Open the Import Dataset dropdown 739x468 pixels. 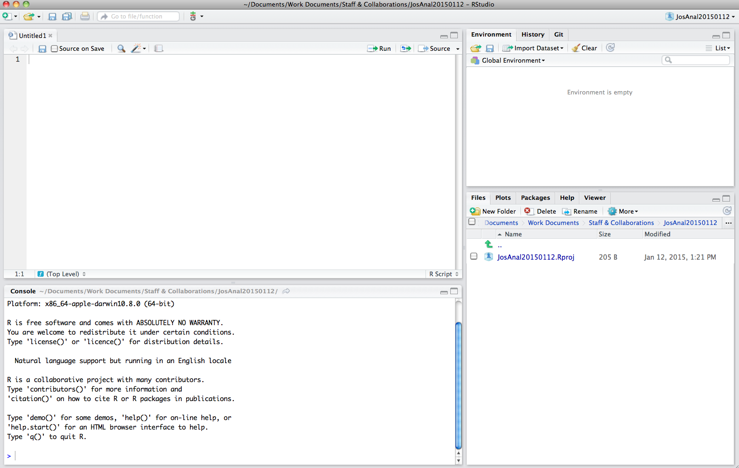coord(533,48)
